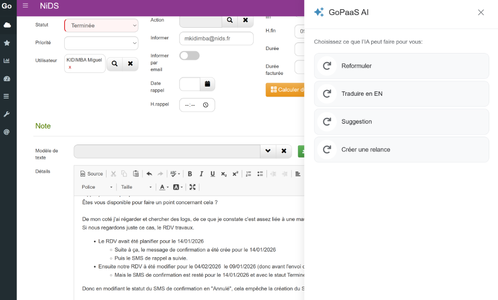Choose Traduire en EN option
This screenshot has height=300, width=498.
pos(401,94)
